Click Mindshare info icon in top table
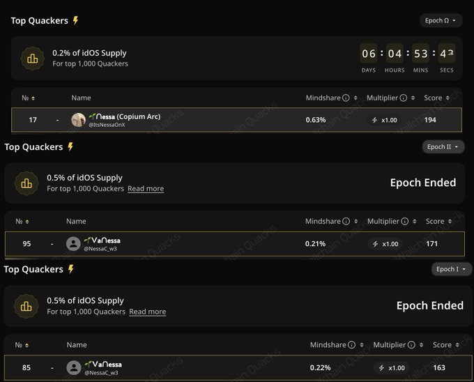 click(346, 98)
